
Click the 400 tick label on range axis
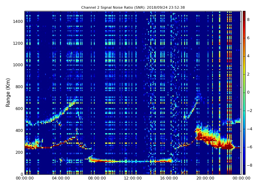[x=19, y=131]
